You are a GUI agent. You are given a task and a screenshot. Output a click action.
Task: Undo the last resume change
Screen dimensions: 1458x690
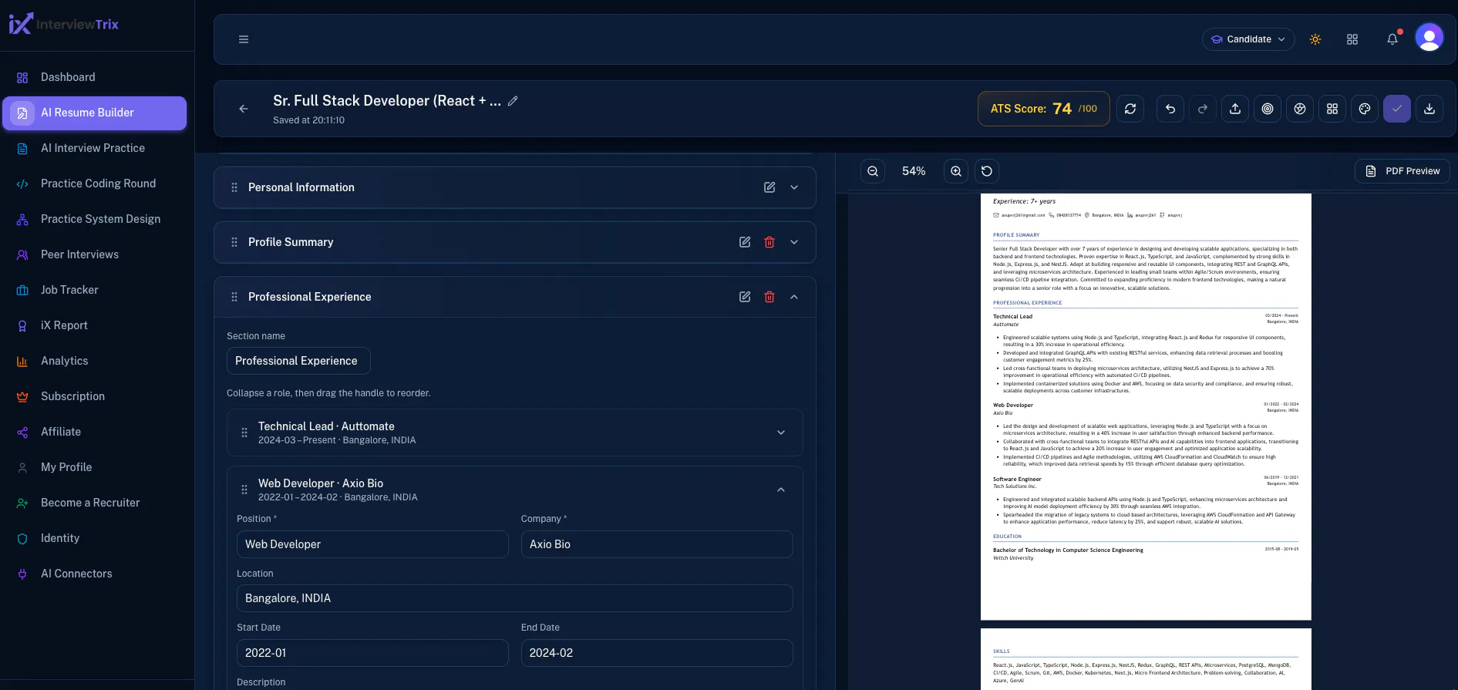coord(1170,109)
